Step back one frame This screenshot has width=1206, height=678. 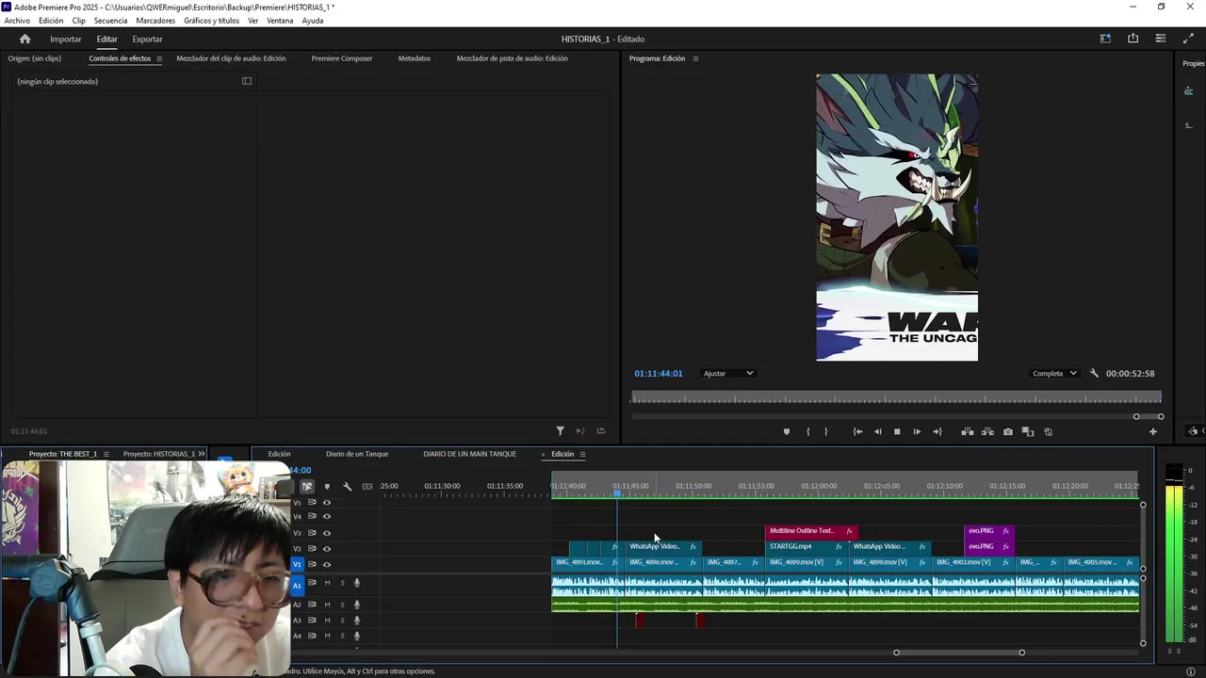[877, 431]
